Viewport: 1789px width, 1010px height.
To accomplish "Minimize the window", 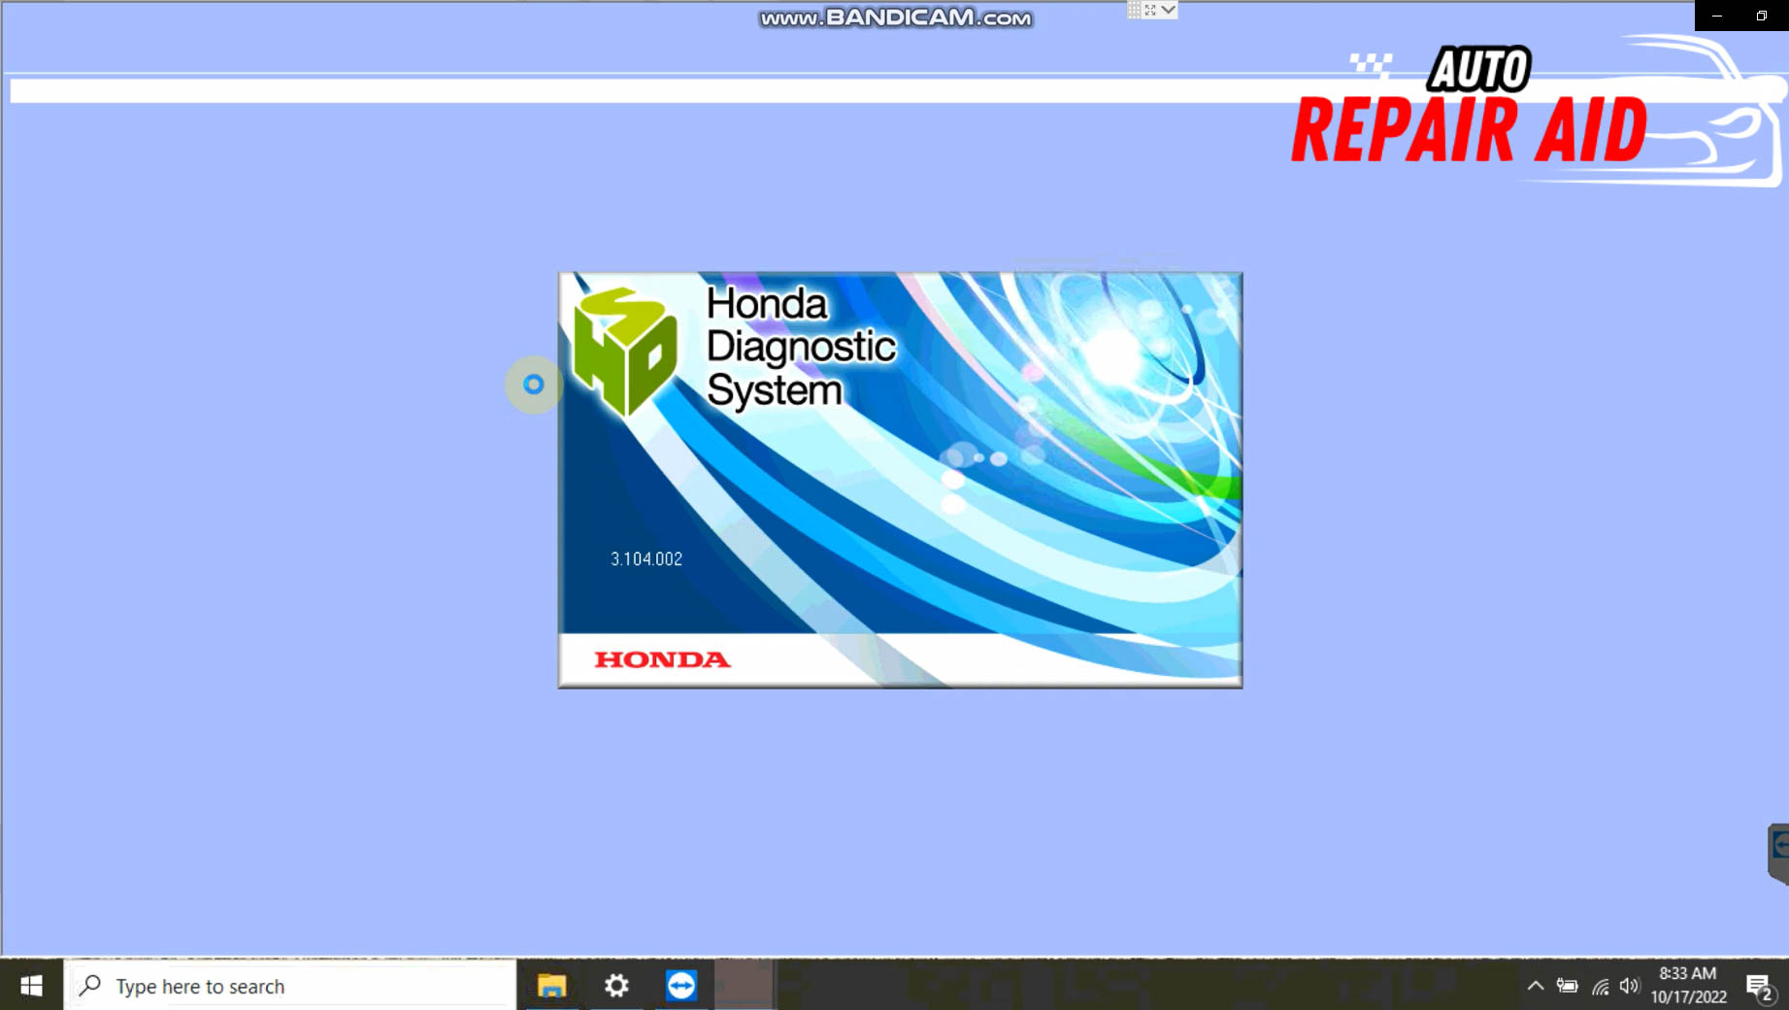I will [x=1717, y=16].
